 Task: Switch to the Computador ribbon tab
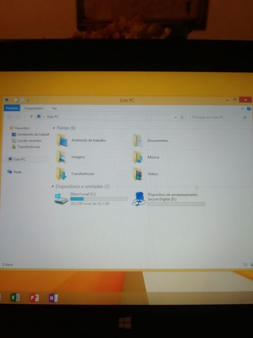coord(34,108)
